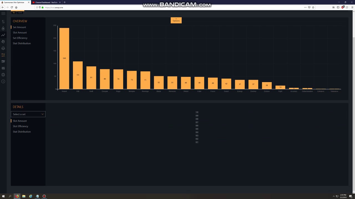The height and width of the screenshot is (199, 355).
Task: Click the Determination axis label
Action: pos(307,91)
